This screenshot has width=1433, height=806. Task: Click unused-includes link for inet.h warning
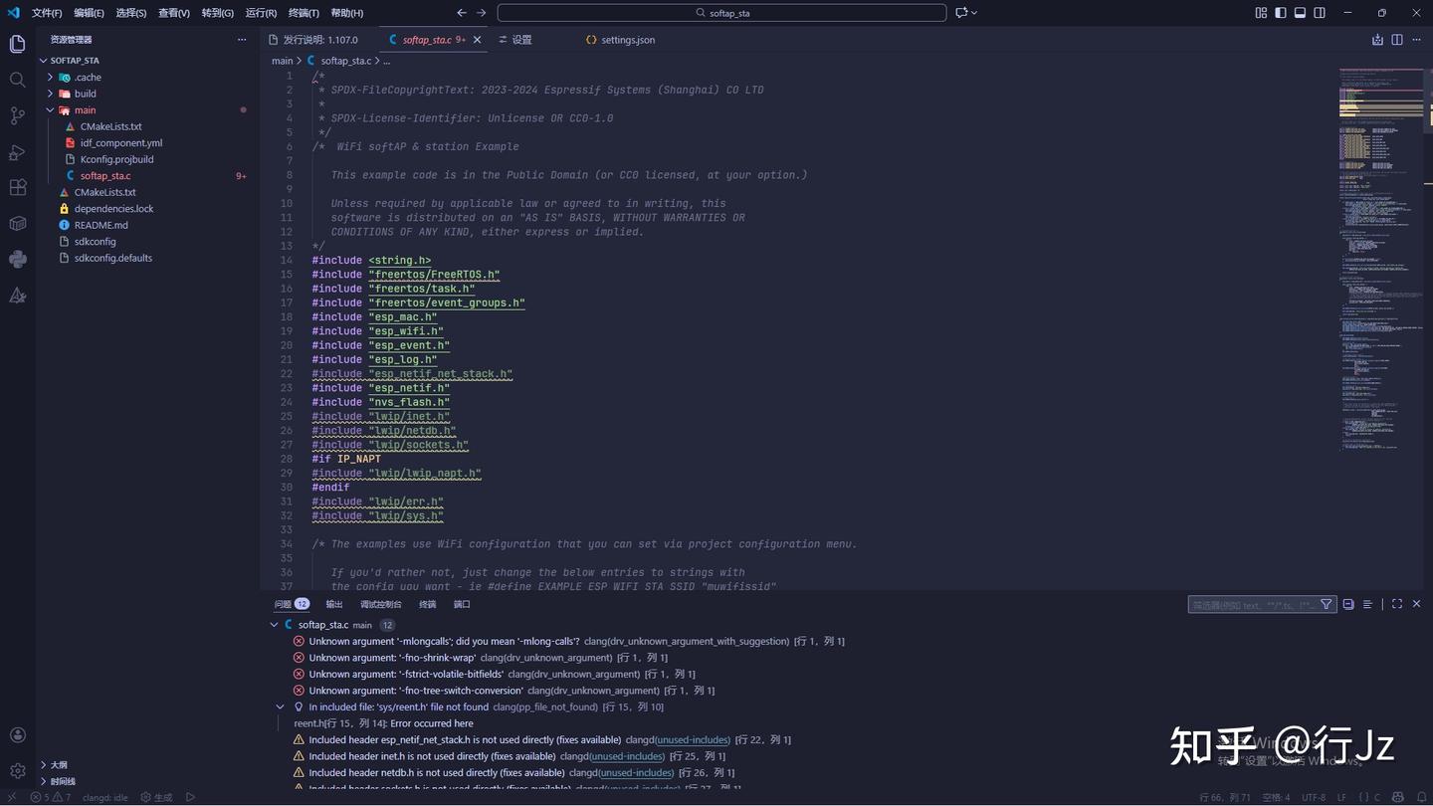point(627,756)
